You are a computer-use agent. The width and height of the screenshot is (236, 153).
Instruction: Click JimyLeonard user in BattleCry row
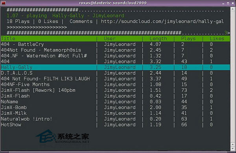tap(120, 44)
